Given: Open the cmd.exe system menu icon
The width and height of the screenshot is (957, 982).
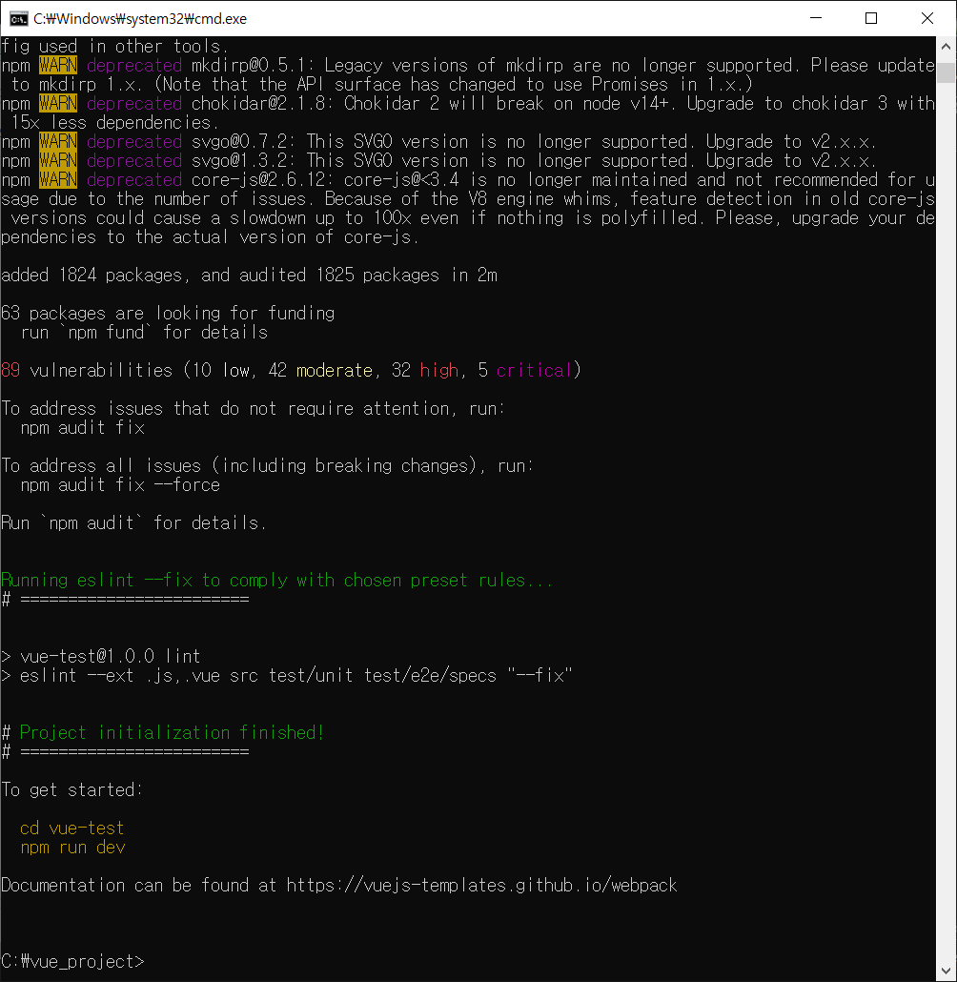Looking at the screenshot, I should point(19,19).
